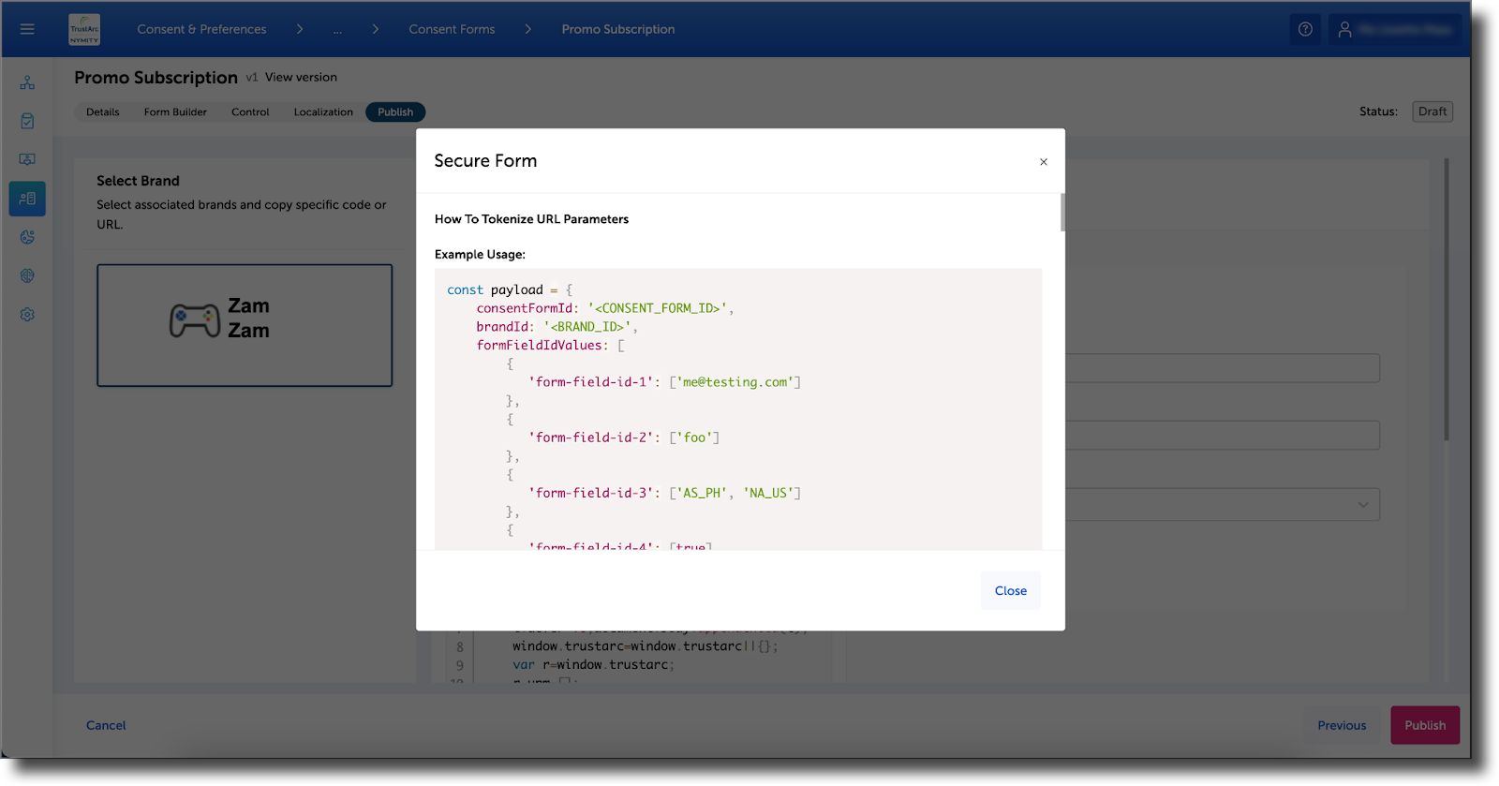The width and height of the screenshot is (1499, 786).
Task: Open View version link
Action: click(301, 77)
